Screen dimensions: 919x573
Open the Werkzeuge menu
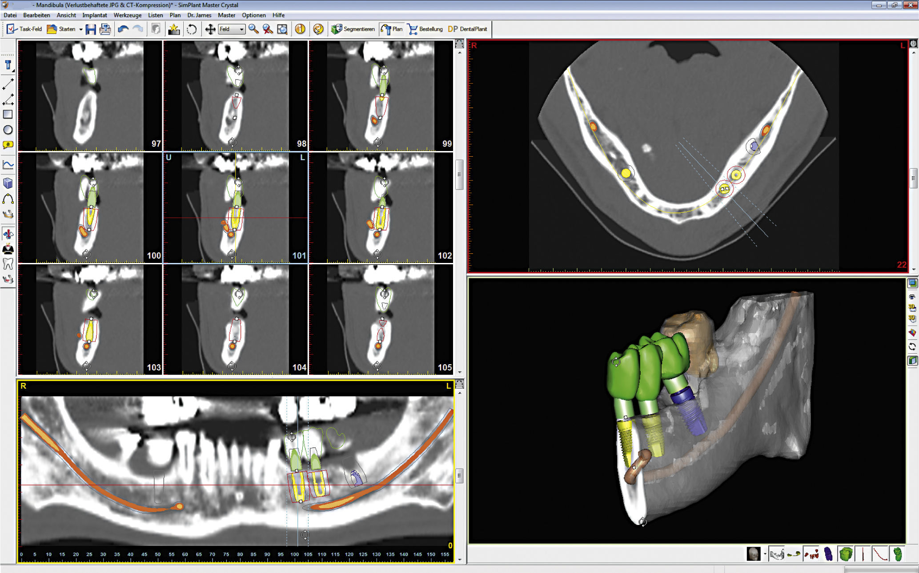127,15
